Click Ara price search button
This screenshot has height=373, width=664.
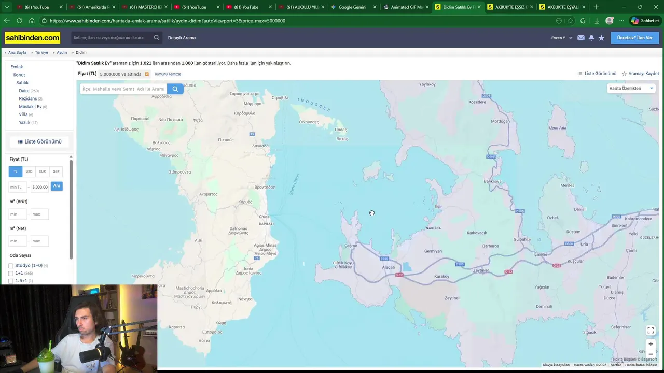57,186
